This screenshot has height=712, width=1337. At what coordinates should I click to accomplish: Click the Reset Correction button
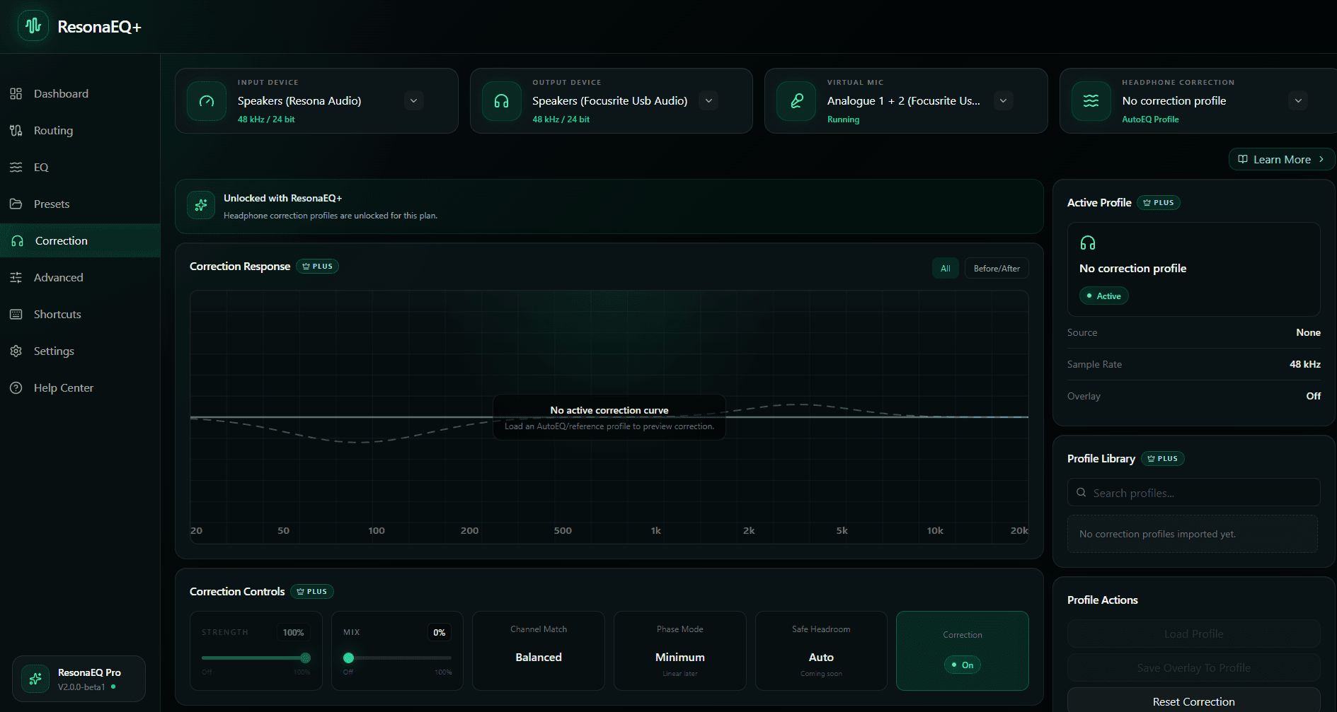(1194, 701)
